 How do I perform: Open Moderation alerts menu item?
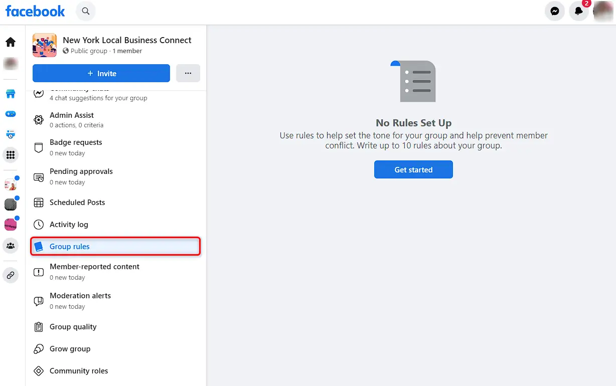pyautogui.click(x=116, y=301)
